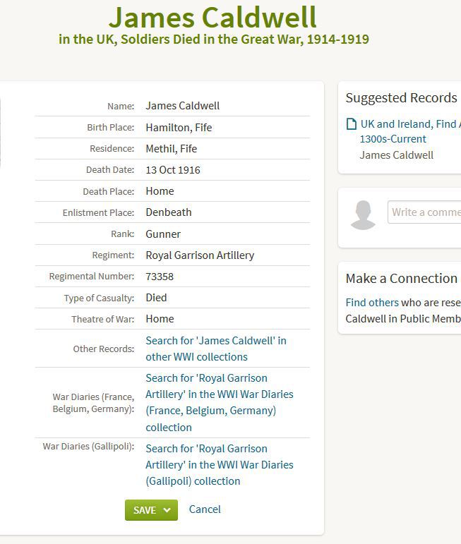Viewport: 461px width, 544px height.
Task: Click the birth place 'Hamilton, Fife'
Action: tap(179, 128)
